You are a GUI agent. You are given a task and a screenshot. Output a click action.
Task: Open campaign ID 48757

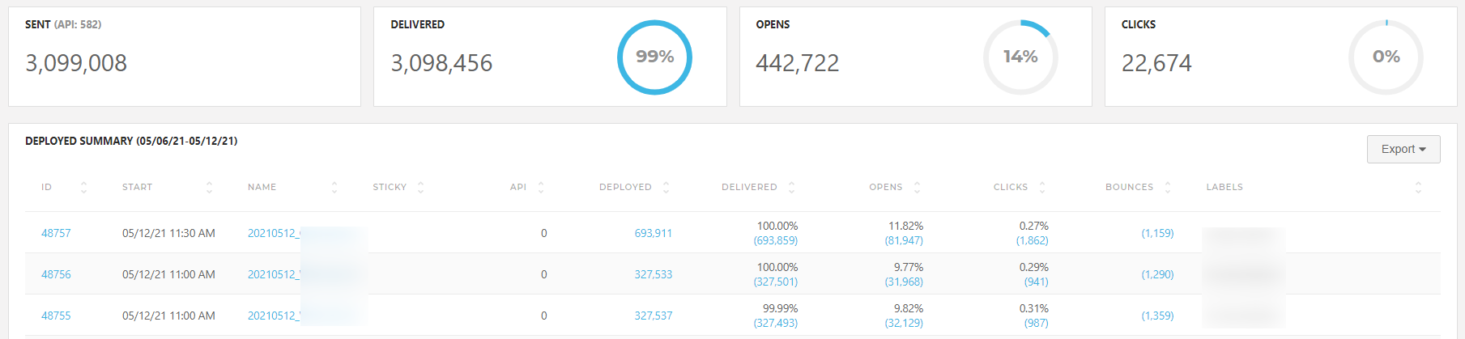[56, 234]
